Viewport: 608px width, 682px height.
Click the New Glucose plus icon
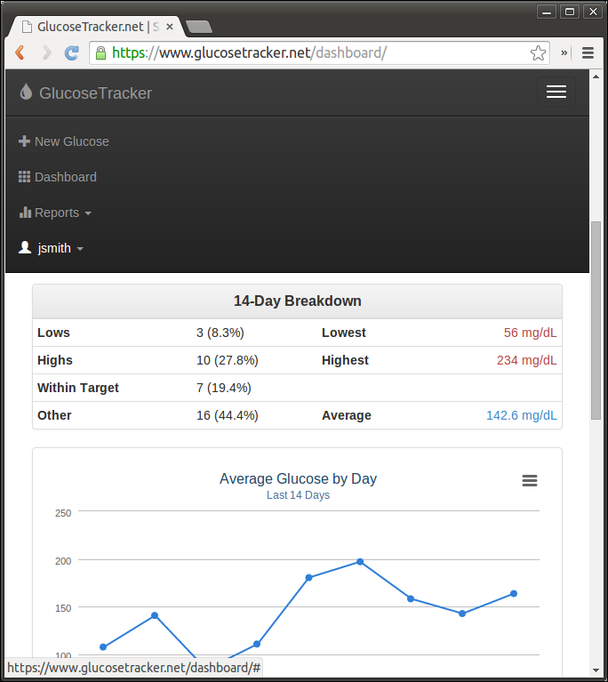point(24,140)
